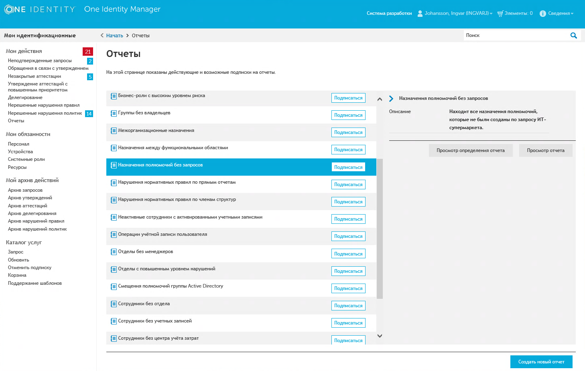Go to Архив запросов in the sidebar

point(25,190)
